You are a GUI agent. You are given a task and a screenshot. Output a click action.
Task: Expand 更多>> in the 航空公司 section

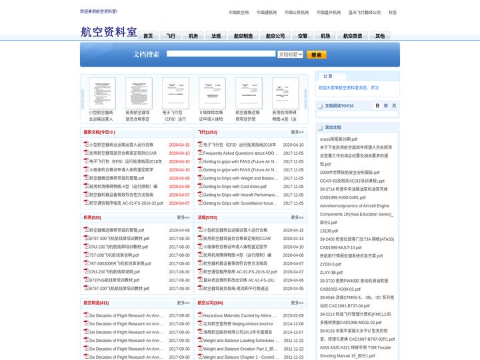pyautogui.click(x=297, y=303)
